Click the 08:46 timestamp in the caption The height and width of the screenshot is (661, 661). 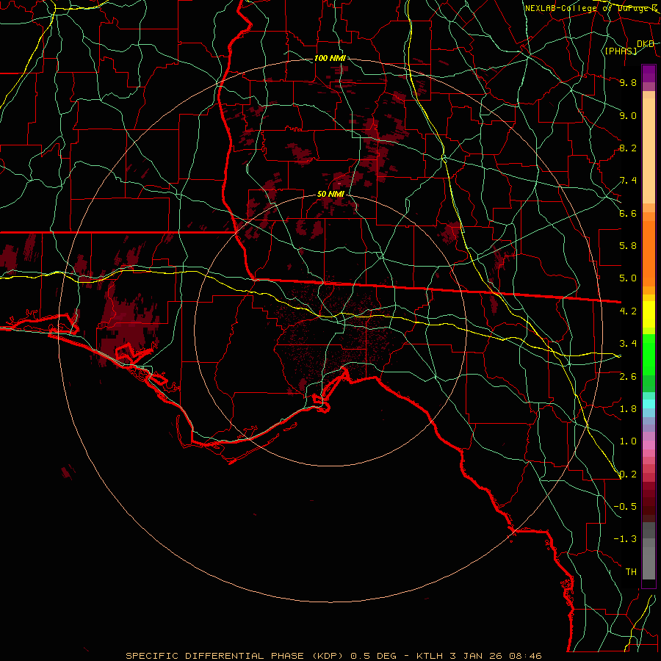525,656
